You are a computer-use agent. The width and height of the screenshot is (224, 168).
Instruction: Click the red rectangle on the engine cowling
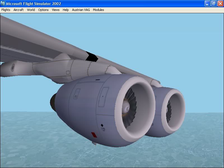94,135
